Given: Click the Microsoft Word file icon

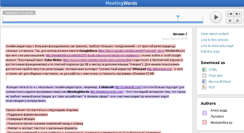Looking at the screenshot, I should [x=204, y=81].
